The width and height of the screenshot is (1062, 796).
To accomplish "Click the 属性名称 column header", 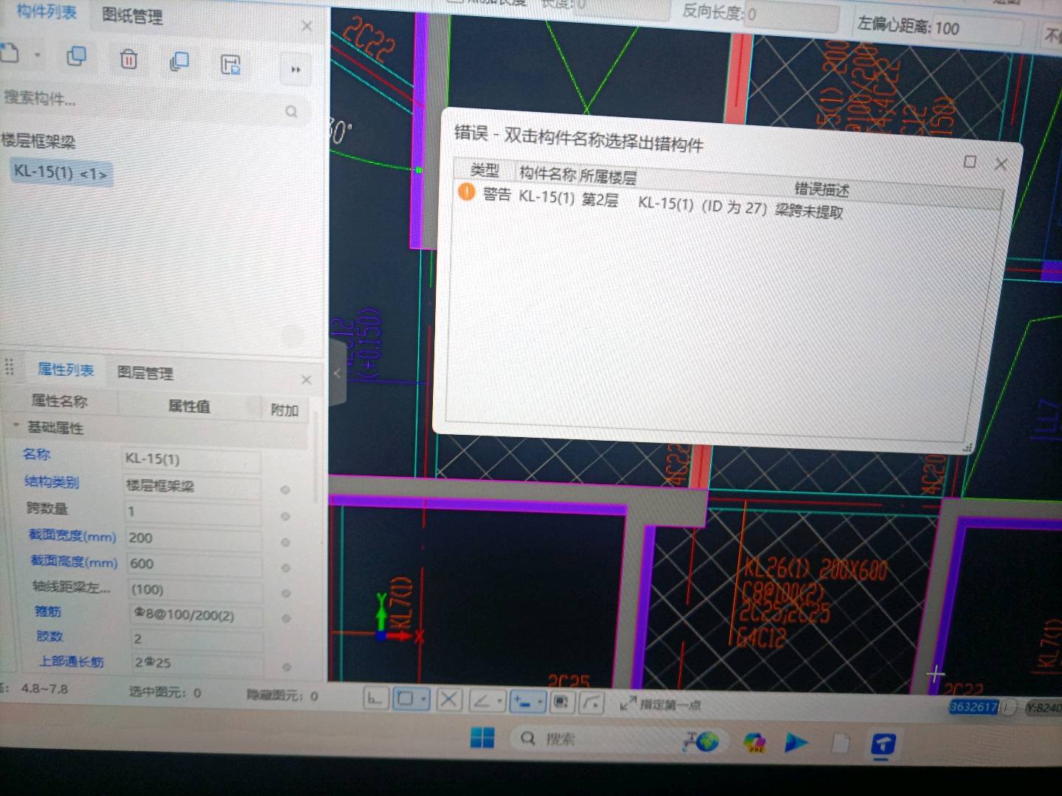I will [59, 401].
